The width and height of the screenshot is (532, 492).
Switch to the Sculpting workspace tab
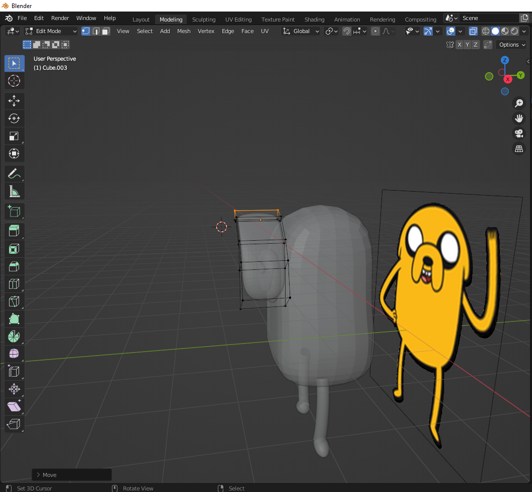point(204,20)
